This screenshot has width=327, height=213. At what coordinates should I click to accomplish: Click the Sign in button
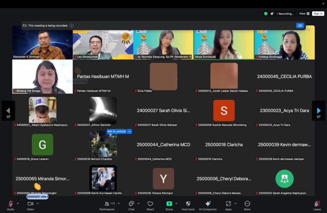click(x=318, y=14)
